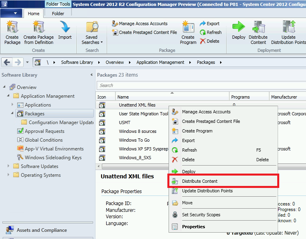
Task: Sort by the Manufacturer column header
Action: 288,97
